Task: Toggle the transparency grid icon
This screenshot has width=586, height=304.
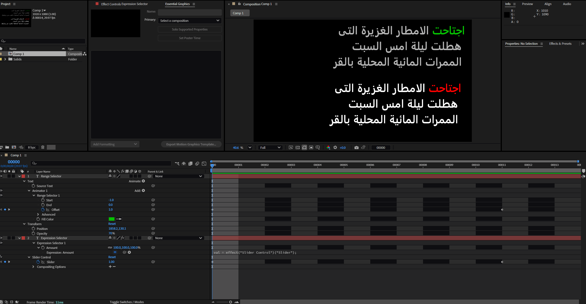Action: (298, 148)
